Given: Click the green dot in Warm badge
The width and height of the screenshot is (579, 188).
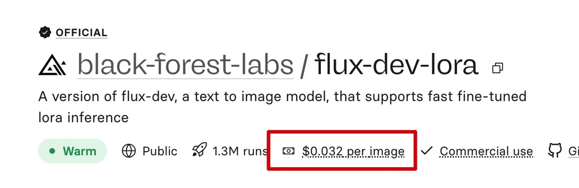Looking at the screenshot, I should click(x=52, y=151).
